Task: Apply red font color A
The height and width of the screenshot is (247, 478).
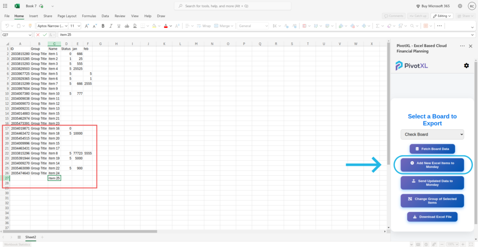Action: [166, 26]
